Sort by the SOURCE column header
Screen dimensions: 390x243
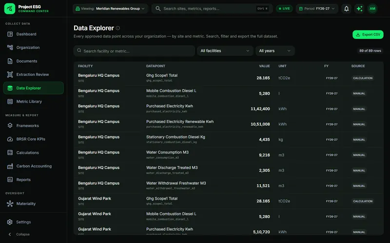[x=358, y=66]
